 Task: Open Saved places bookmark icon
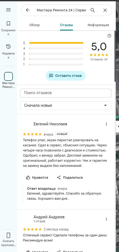coord(8,24)
